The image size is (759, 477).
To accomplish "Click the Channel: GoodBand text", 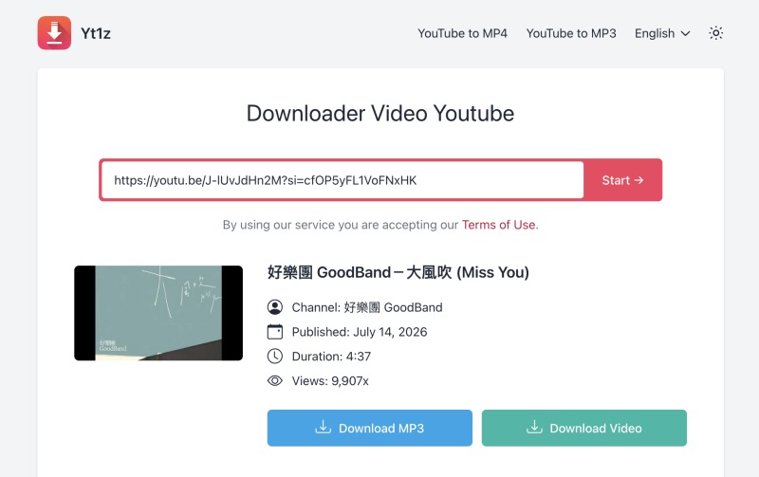I will (367, 307).
